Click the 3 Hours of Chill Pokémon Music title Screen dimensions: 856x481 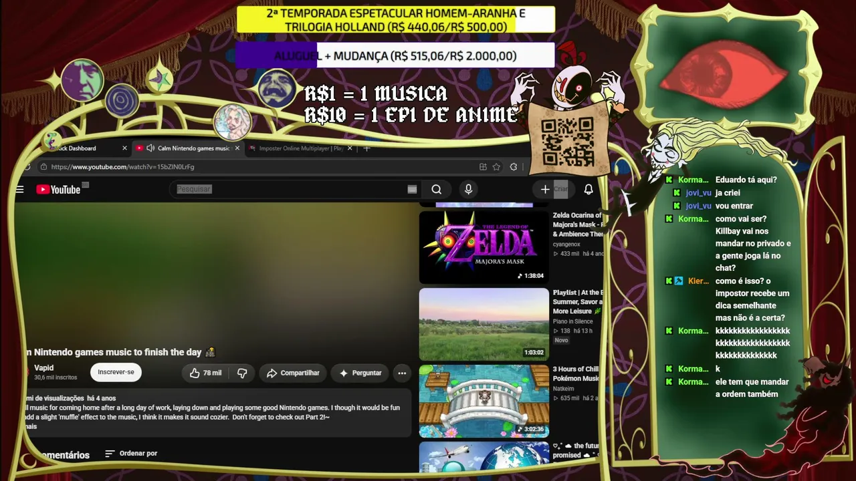[x=576, y=374]
